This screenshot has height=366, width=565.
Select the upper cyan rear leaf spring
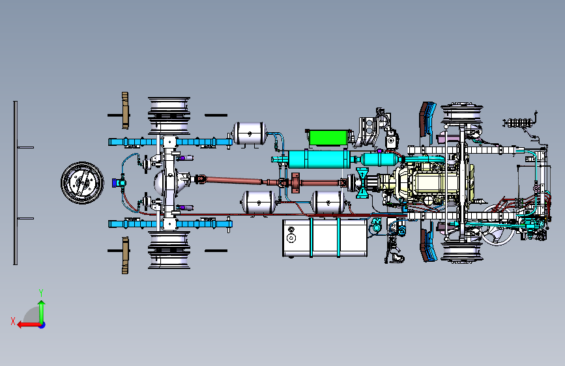pyautogui.click(x=170, y=142)
